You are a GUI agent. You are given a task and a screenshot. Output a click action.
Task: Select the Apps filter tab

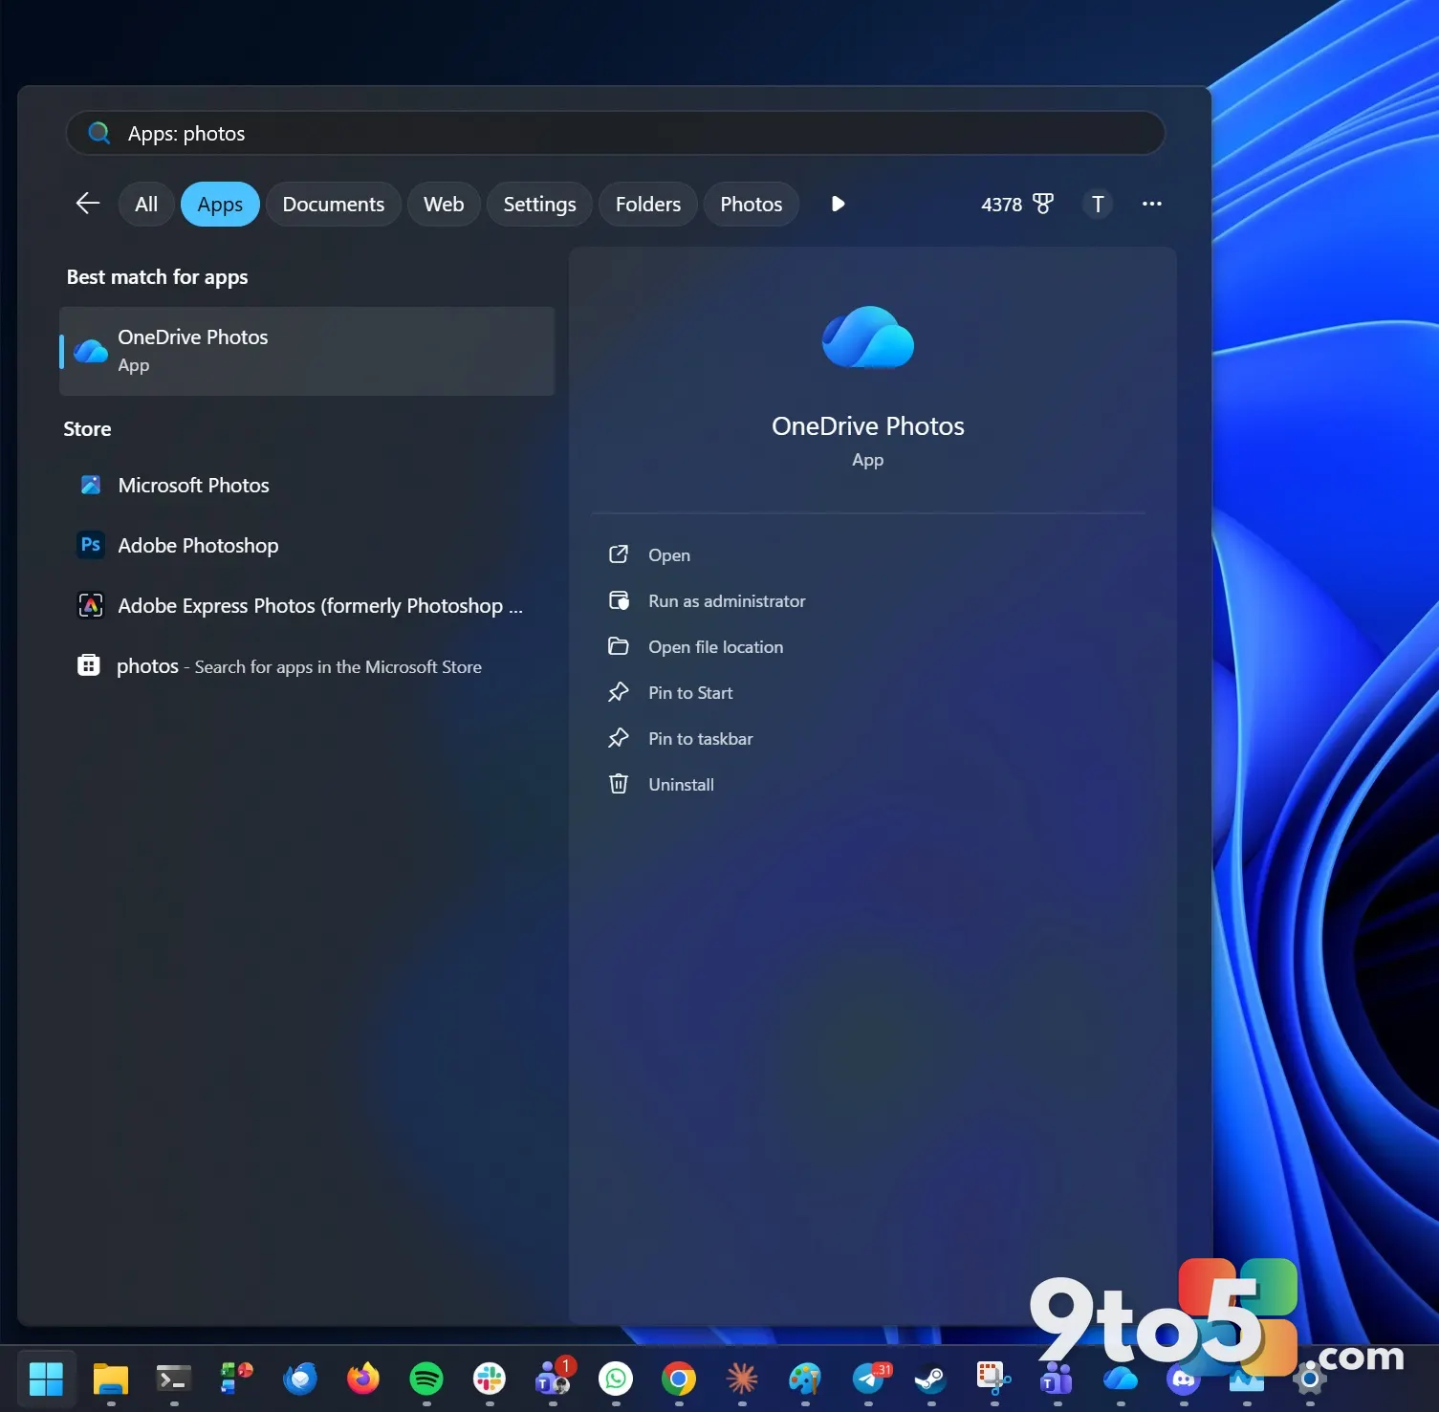point(220,205)
